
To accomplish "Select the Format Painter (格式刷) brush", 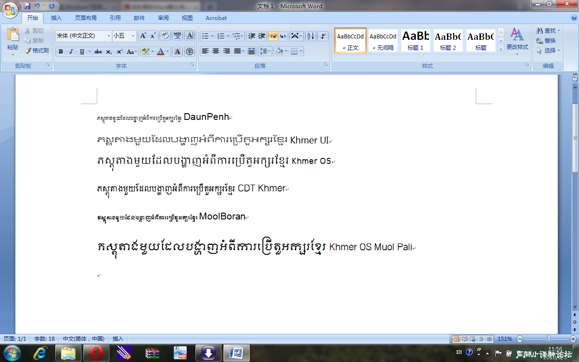I will click(x=36, y=51).
